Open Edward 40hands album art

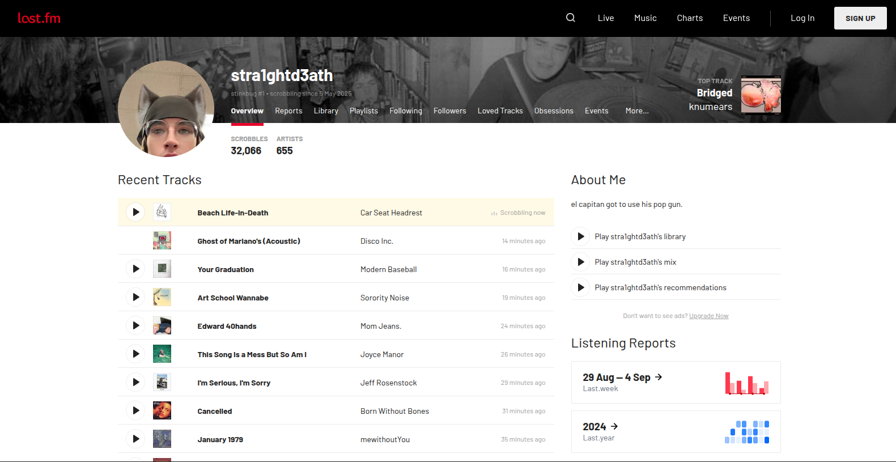coord(162,325)
